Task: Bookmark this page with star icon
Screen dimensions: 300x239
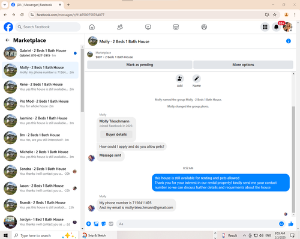Action: pos(275,14)
